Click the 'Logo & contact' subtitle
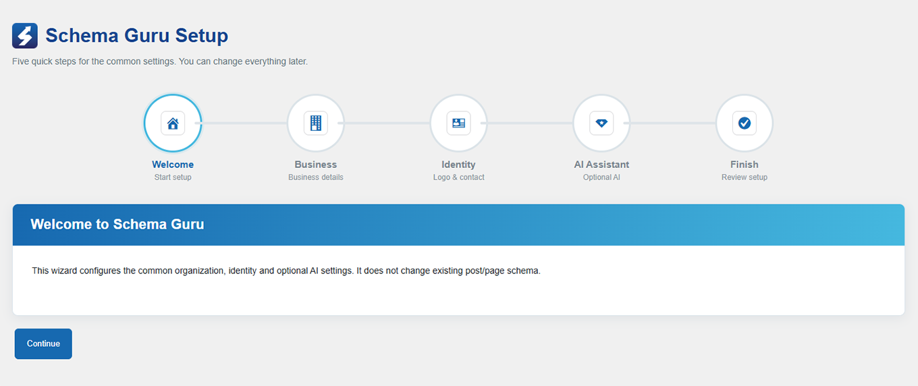The height and width of the screenshot is (386, 918). point(459,177)
